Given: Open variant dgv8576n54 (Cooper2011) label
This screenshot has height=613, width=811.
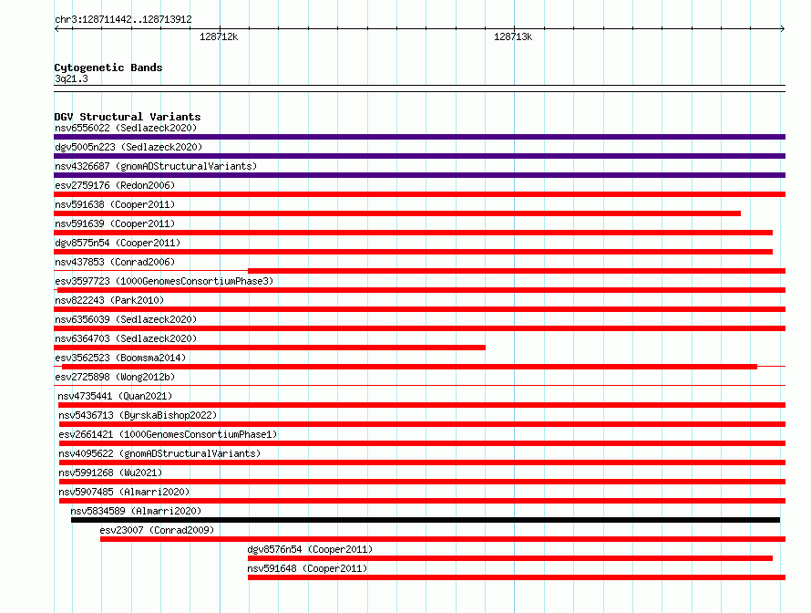Looking at the screenshot, I should click(310, 549).
